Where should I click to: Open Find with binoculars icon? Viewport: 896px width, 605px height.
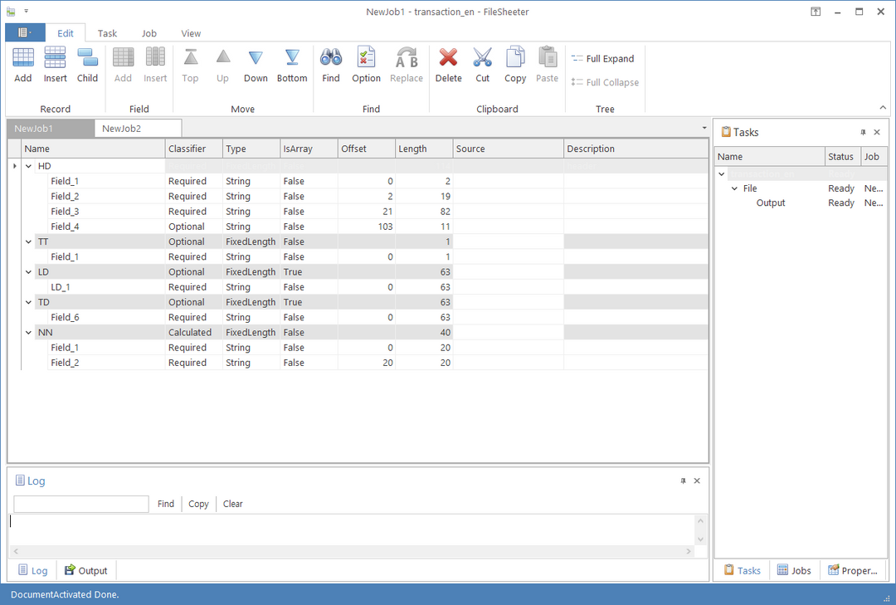point(331,58)
